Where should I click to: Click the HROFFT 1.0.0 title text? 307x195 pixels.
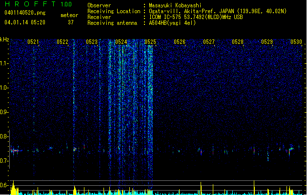[x=39, y=4]
